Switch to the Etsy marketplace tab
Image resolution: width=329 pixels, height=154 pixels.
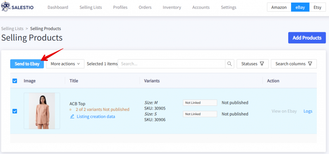point(317,7)
